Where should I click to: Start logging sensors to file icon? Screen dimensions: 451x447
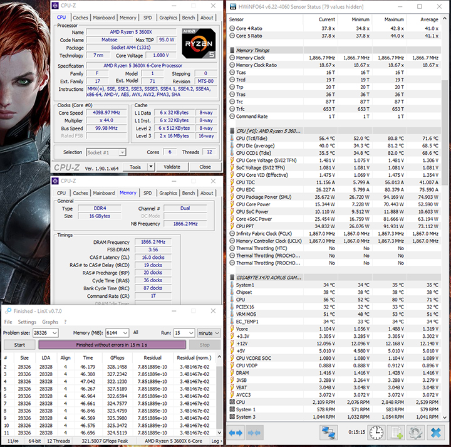pyautogui.click(x=397, y=433)
